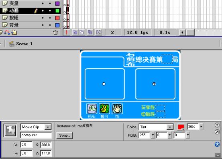
Task: Toggle the red outline box of 按钮 layer
Action: point(57,18)
